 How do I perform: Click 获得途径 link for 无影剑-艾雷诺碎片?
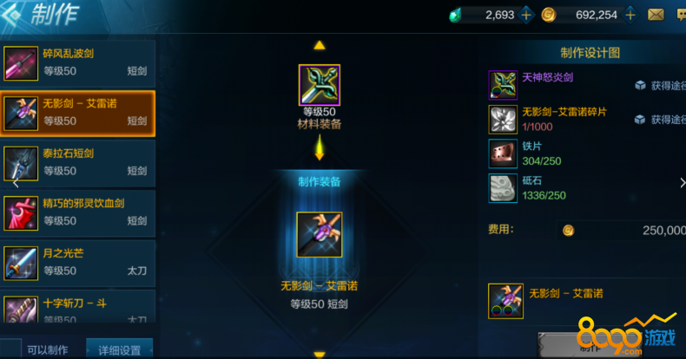(x=660, y=119)
